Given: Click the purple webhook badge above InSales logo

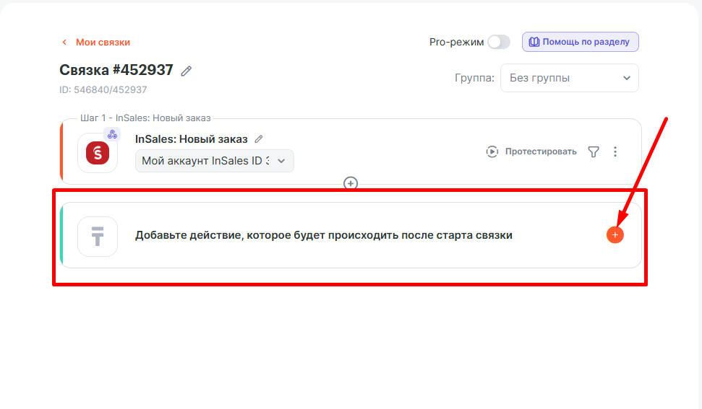Looking at the screenshot, I should click(112, 134).
